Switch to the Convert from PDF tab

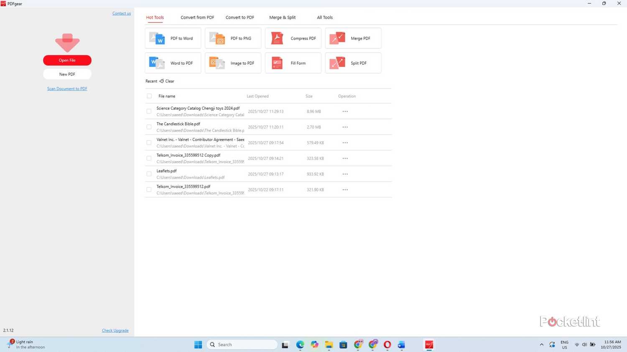click(x=197, y=18)
